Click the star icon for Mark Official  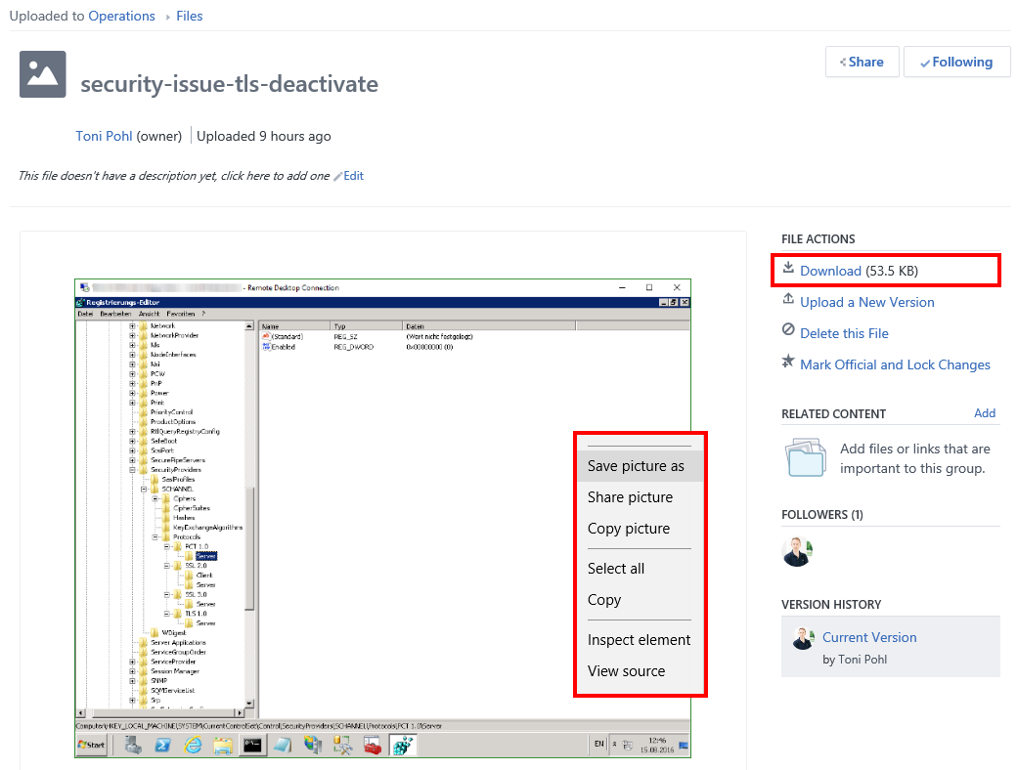[x=788, y=363]
